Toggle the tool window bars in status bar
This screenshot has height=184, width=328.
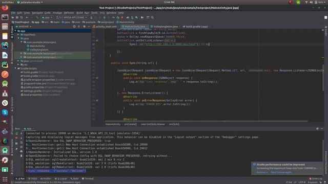[x=12, y=182]
